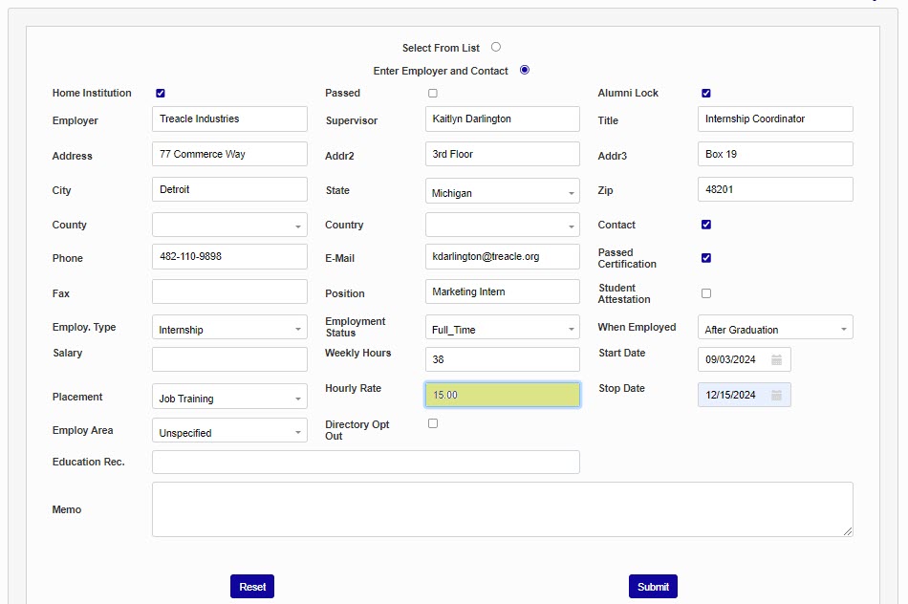The height and width of the screenshot is (604, 908).
Task: Expand the State dropdown showing Michigan
Action: [502, 192]
